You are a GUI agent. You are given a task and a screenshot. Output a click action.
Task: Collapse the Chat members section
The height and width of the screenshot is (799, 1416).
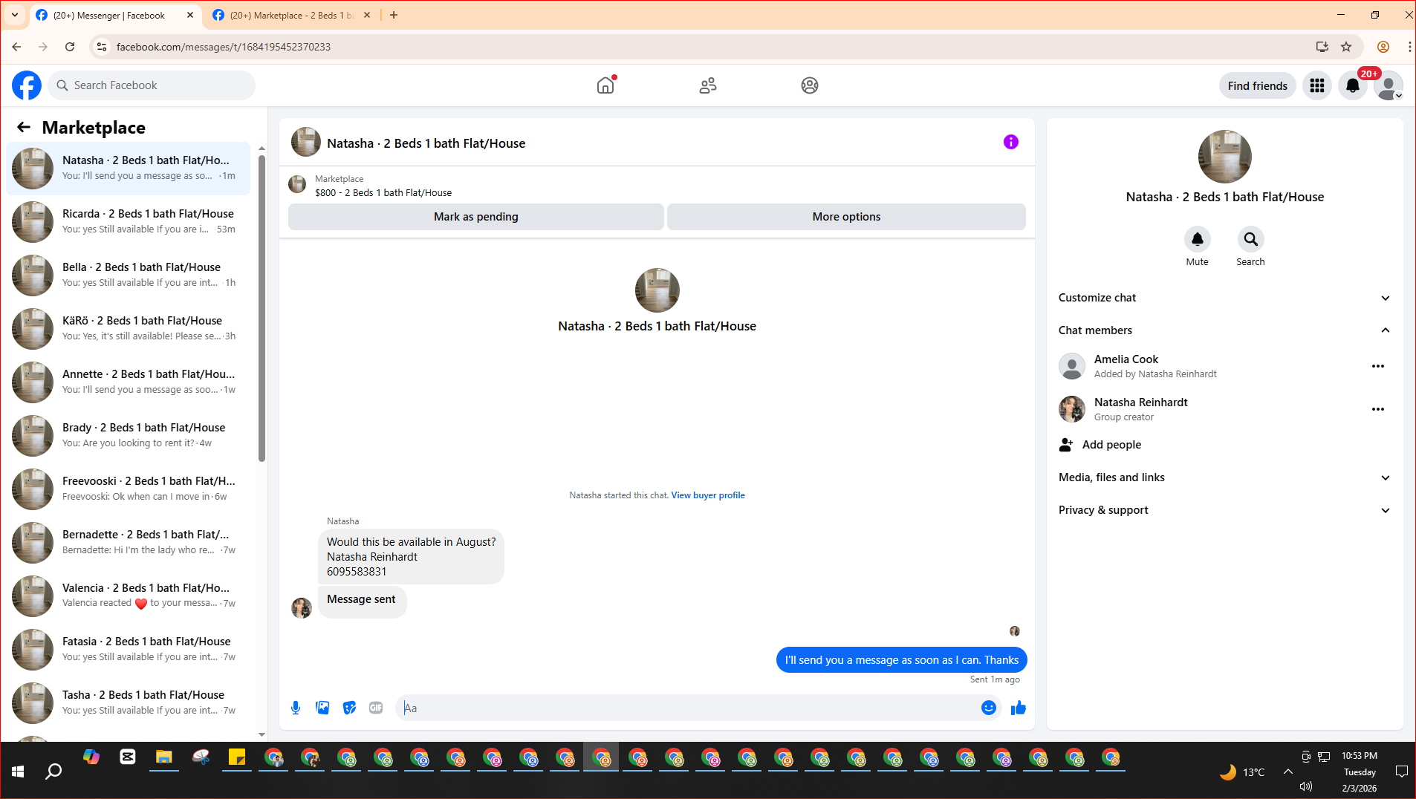1224,330
